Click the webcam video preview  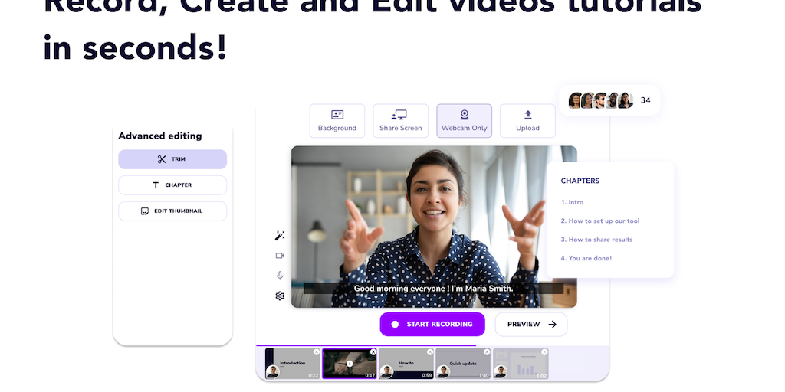point(434,227)
